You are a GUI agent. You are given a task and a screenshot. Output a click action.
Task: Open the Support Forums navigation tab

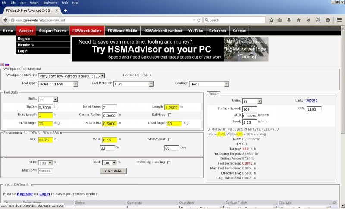pos(53,31)
